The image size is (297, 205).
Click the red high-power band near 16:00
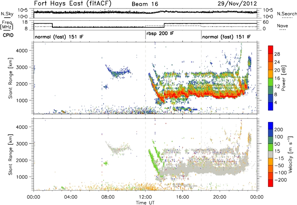click(x=182, y=94)
